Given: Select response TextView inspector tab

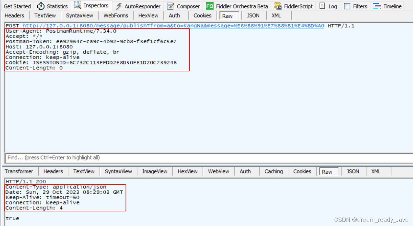Looking at the screenshot, I should (84, 171).
